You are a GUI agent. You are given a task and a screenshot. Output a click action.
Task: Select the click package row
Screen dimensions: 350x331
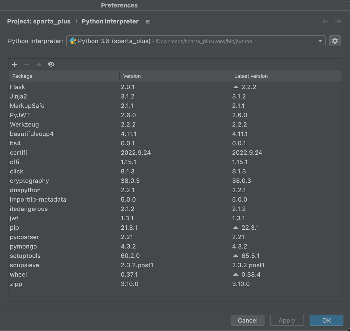point(175,171)
